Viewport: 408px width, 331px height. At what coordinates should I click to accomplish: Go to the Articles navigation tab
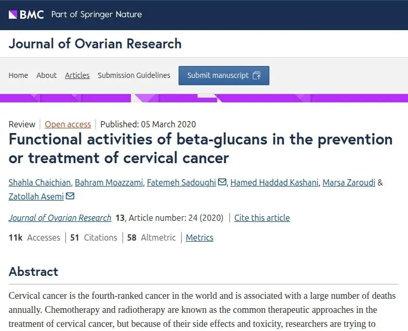[x=77, y=75]
